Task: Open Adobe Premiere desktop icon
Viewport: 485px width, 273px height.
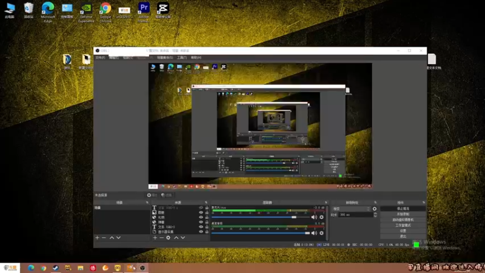Action: click(144, 12)
